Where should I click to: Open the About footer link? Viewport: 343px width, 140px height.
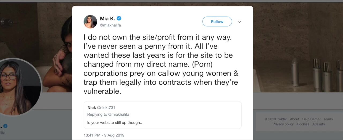[x=294, y=119]
